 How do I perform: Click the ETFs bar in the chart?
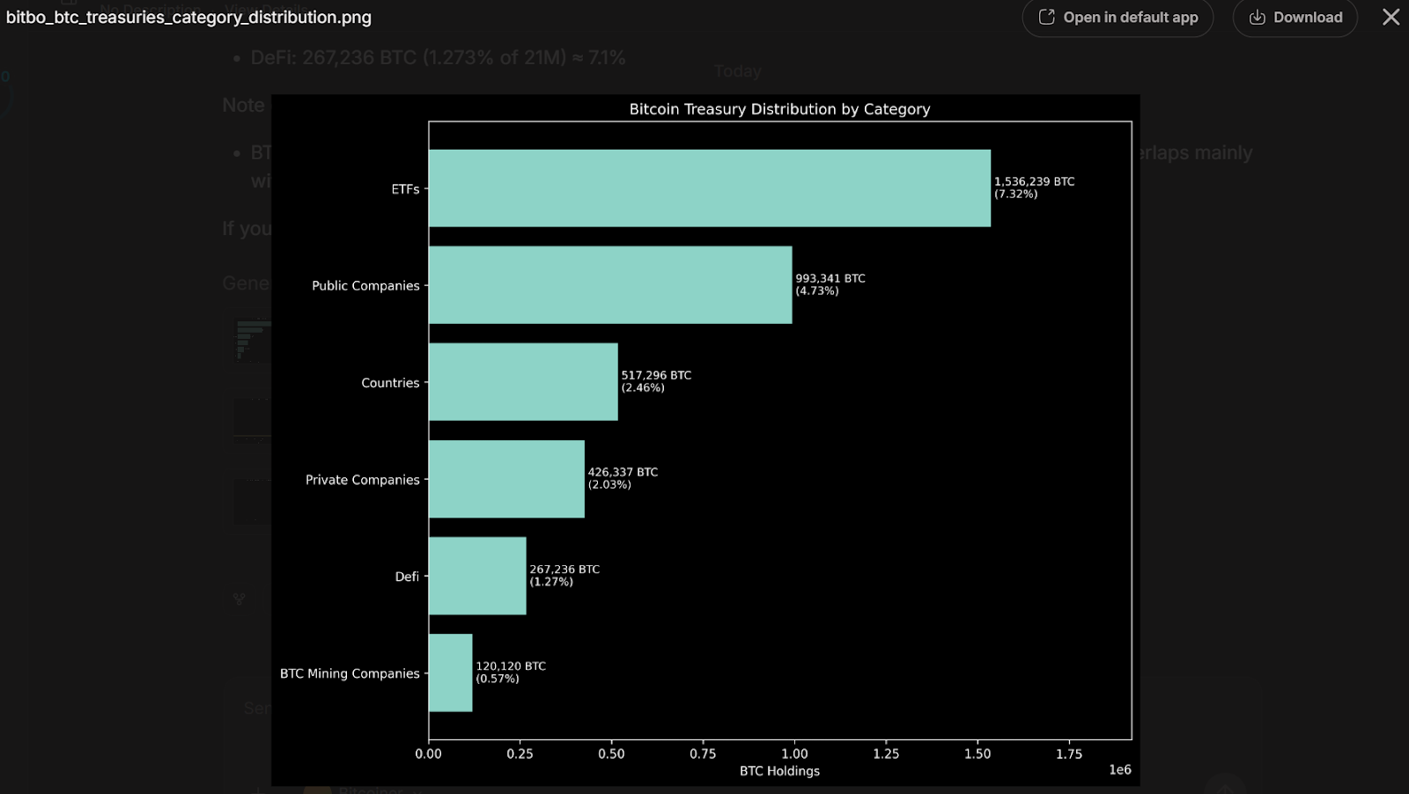pos(709,188)
